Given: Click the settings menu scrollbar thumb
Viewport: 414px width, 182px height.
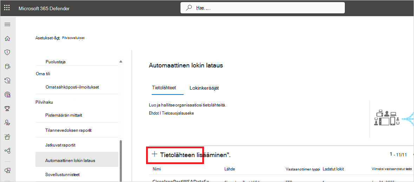Looking at the screenshot, I should (x=121, y=160).
